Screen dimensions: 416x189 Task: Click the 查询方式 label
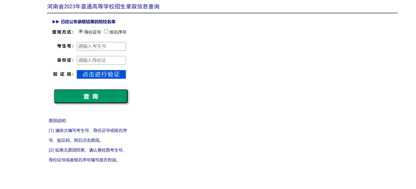[63, 32]
